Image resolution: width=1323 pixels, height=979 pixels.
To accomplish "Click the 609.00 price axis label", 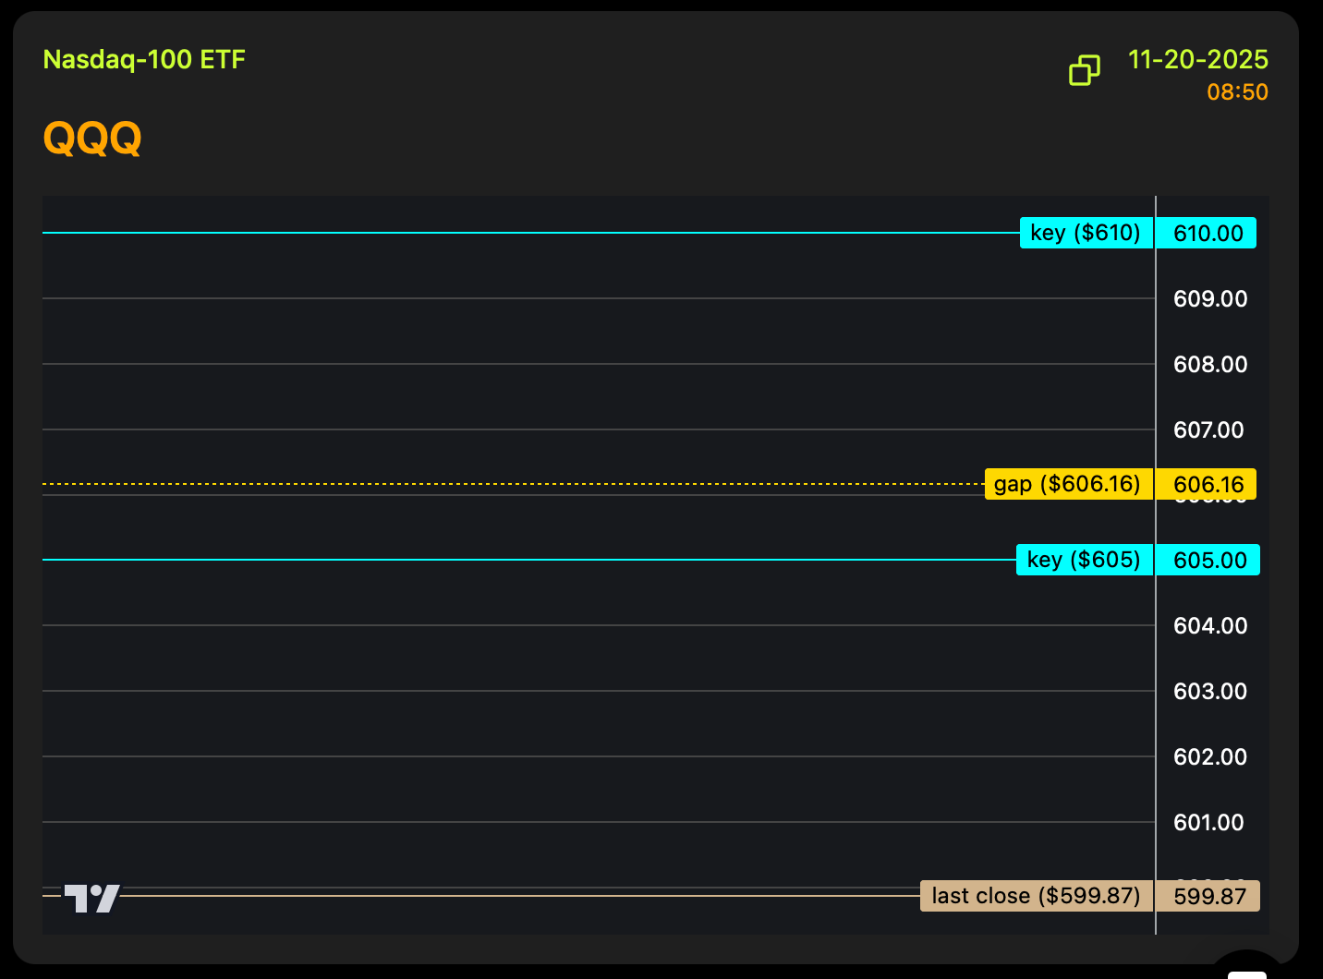I will click(1209, 299).
